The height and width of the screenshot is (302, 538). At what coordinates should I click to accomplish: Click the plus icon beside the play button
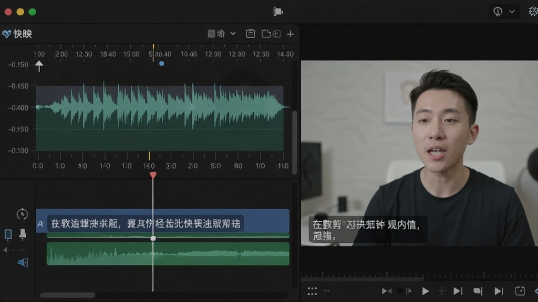(x=441, y=291)
